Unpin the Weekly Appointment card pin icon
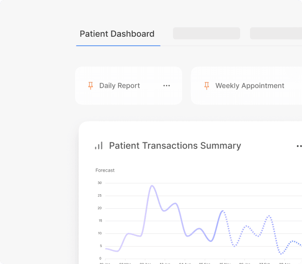Image resolution: width=302 pixels, height=264 pixels. [x=206, y=86]
